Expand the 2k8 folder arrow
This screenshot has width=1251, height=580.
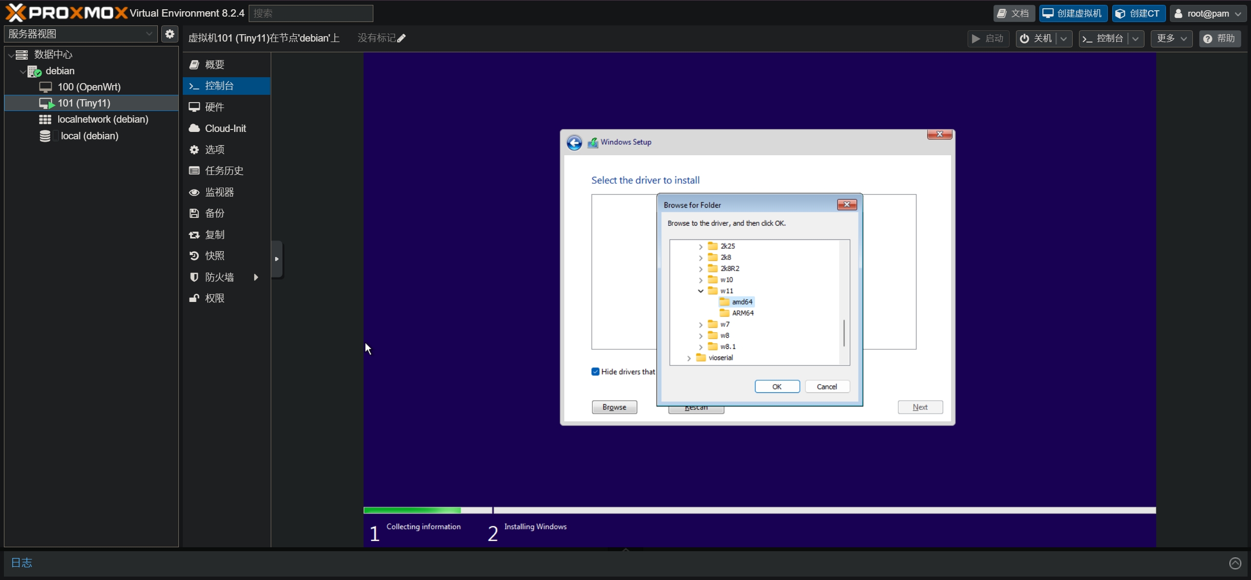point(700,258)
